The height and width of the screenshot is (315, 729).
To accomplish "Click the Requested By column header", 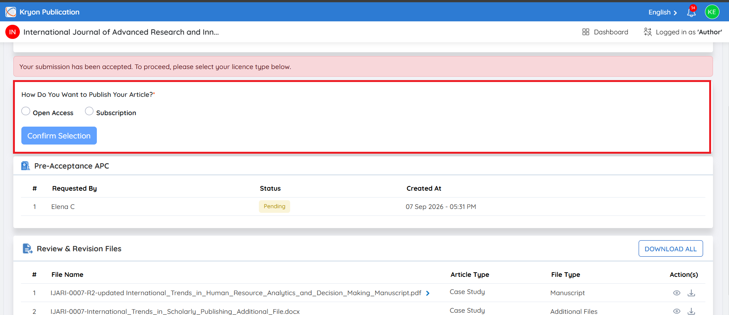I will click(x=74, y=188).
